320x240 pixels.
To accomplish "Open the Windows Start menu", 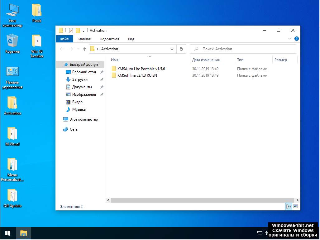I will (8, 233).
